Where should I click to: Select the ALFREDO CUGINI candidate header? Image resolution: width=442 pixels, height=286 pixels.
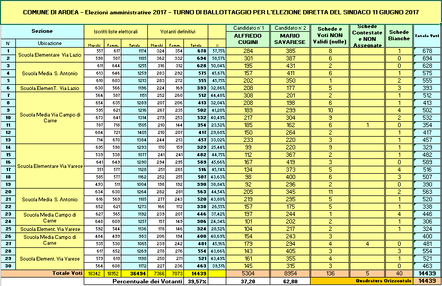click(247, 39)
